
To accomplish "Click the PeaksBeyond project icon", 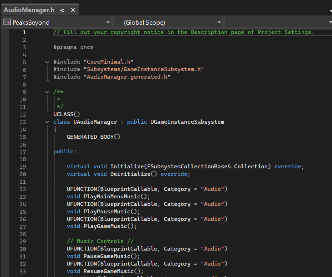I will point(7,22).
